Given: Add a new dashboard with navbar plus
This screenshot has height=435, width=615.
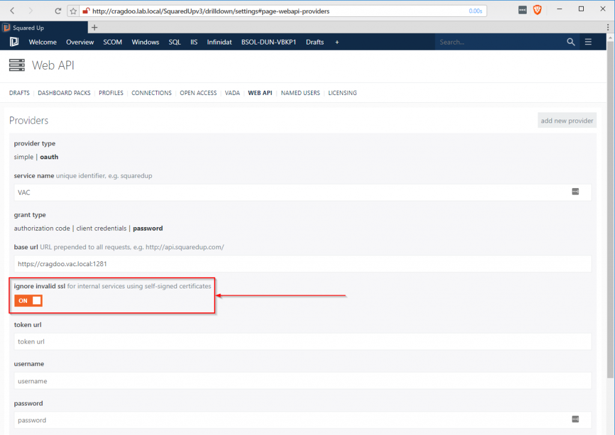Looking at the screenshot, I should point(337,42).
